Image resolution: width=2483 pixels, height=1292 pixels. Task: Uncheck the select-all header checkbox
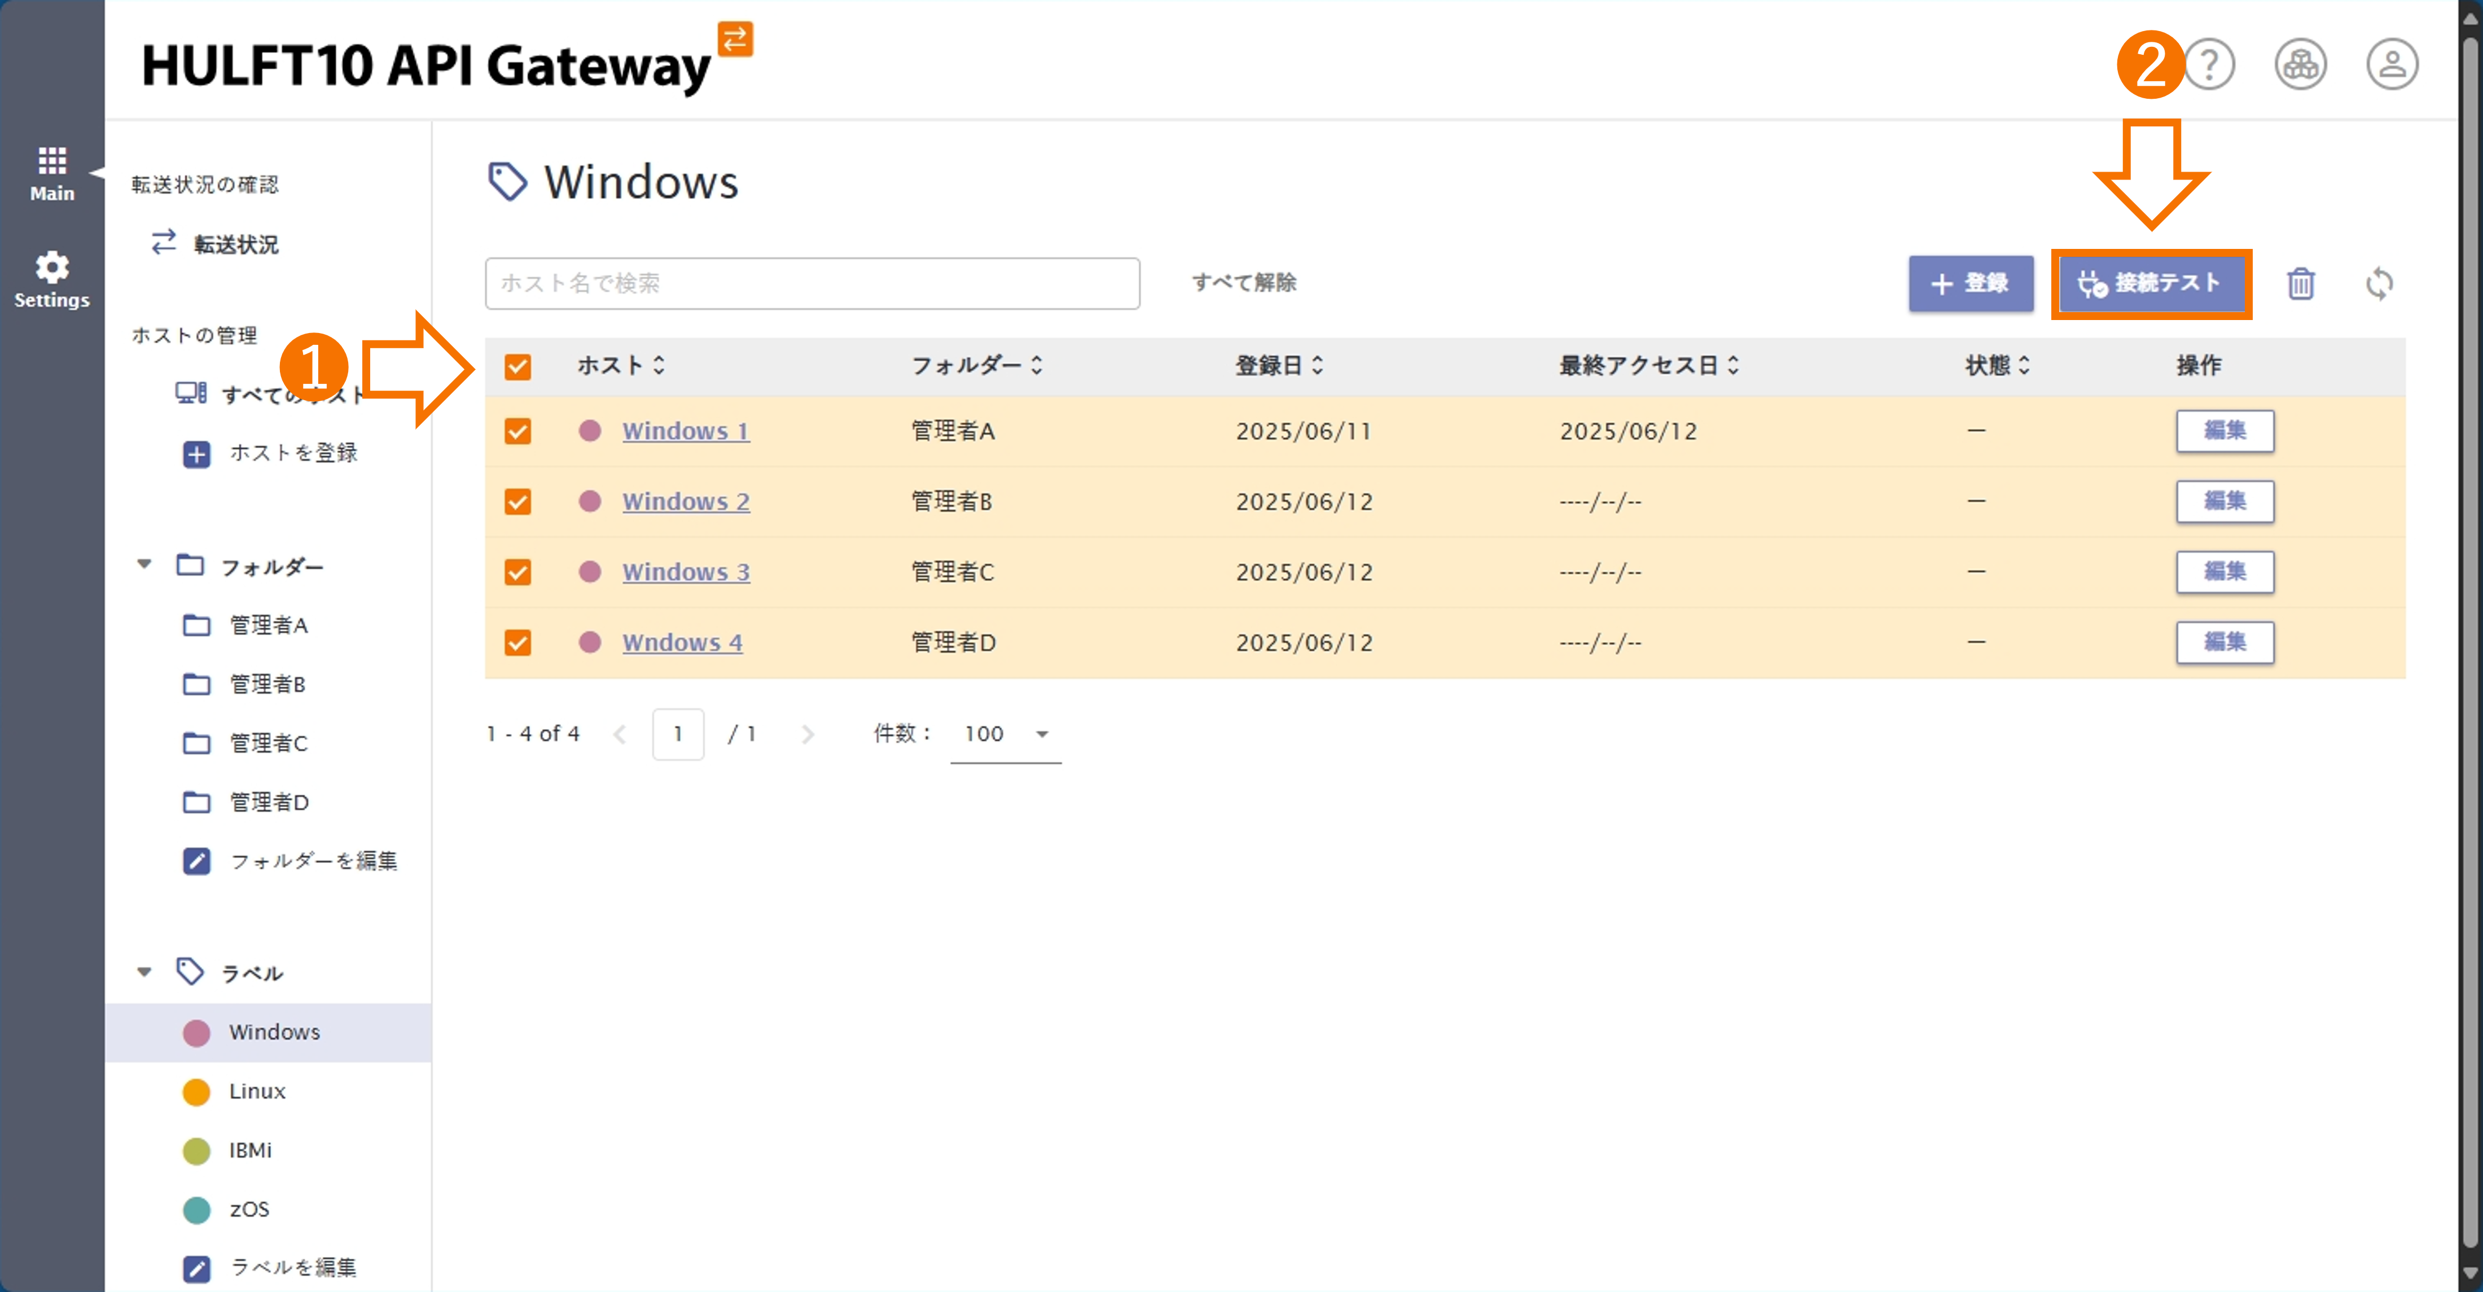coord(517,366)
